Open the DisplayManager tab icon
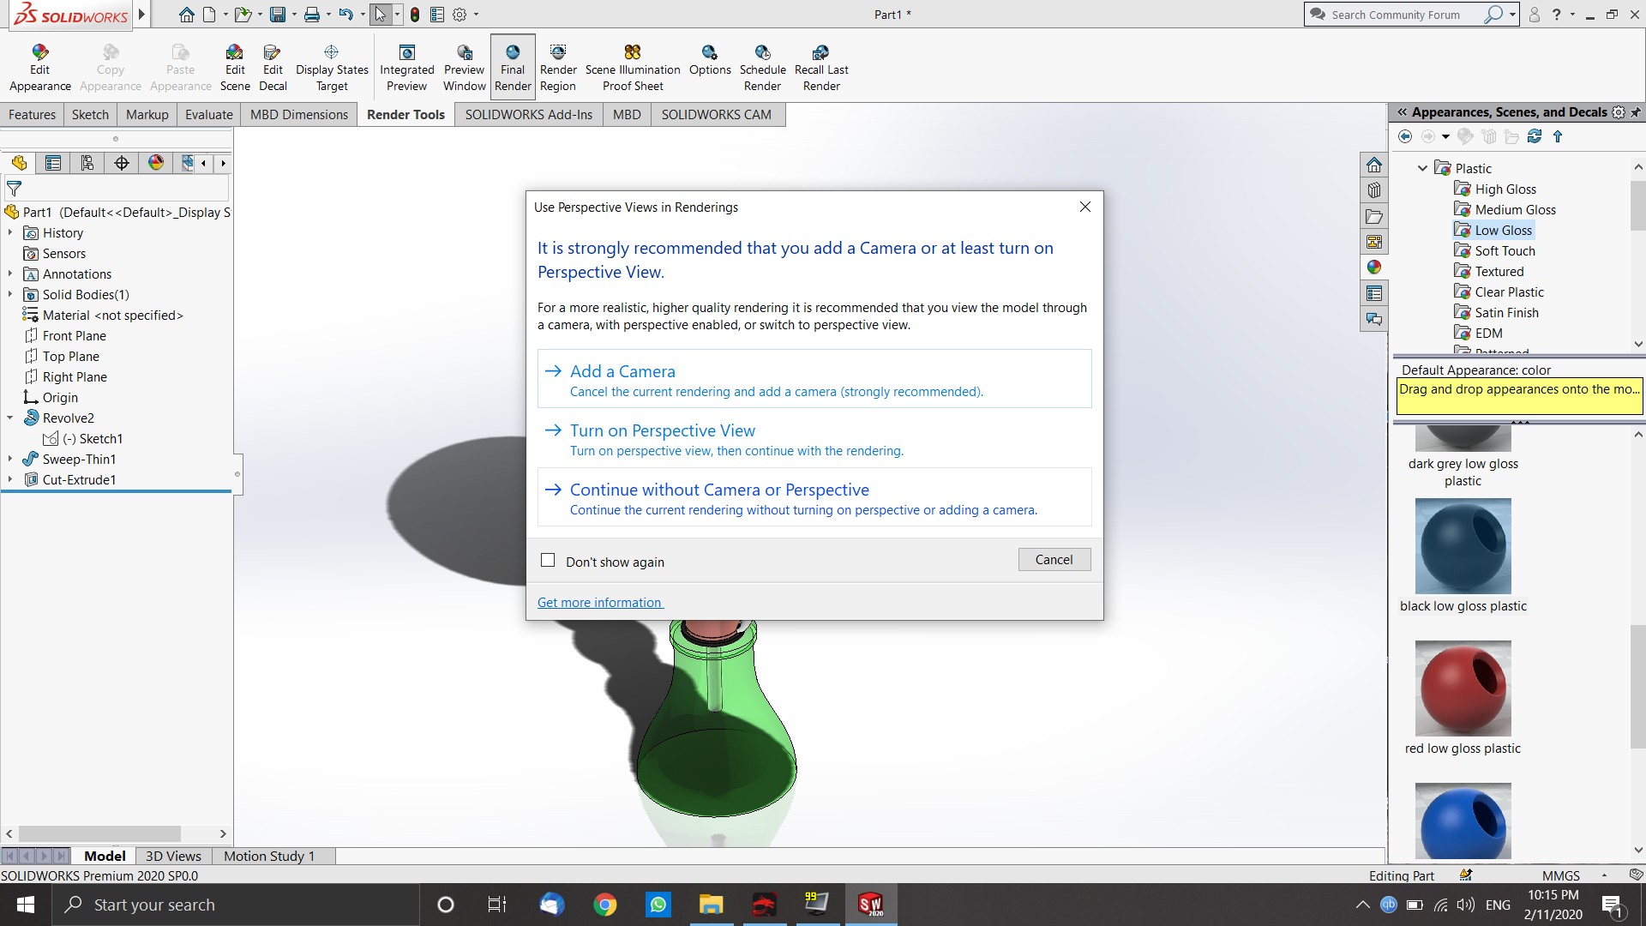 click(155, 163)
